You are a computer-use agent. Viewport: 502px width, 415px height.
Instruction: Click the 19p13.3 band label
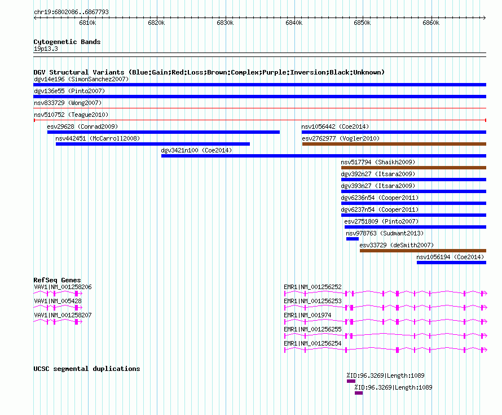coord(46,49)
